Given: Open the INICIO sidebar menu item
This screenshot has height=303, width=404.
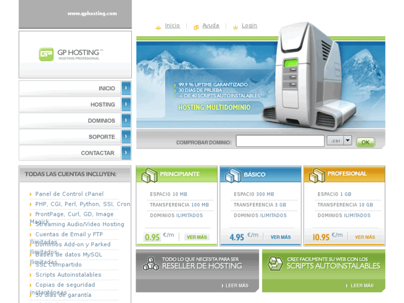Looking at the screenshot, I should 75,88.
